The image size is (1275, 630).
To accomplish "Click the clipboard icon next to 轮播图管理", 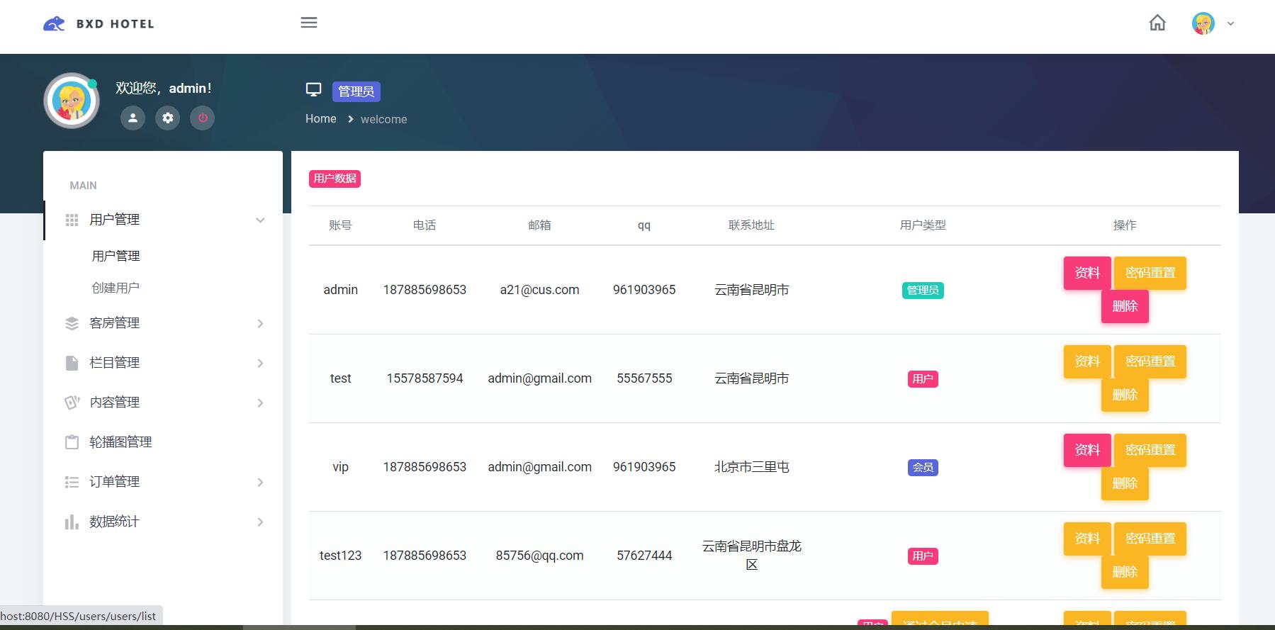I will coord(72,442).
